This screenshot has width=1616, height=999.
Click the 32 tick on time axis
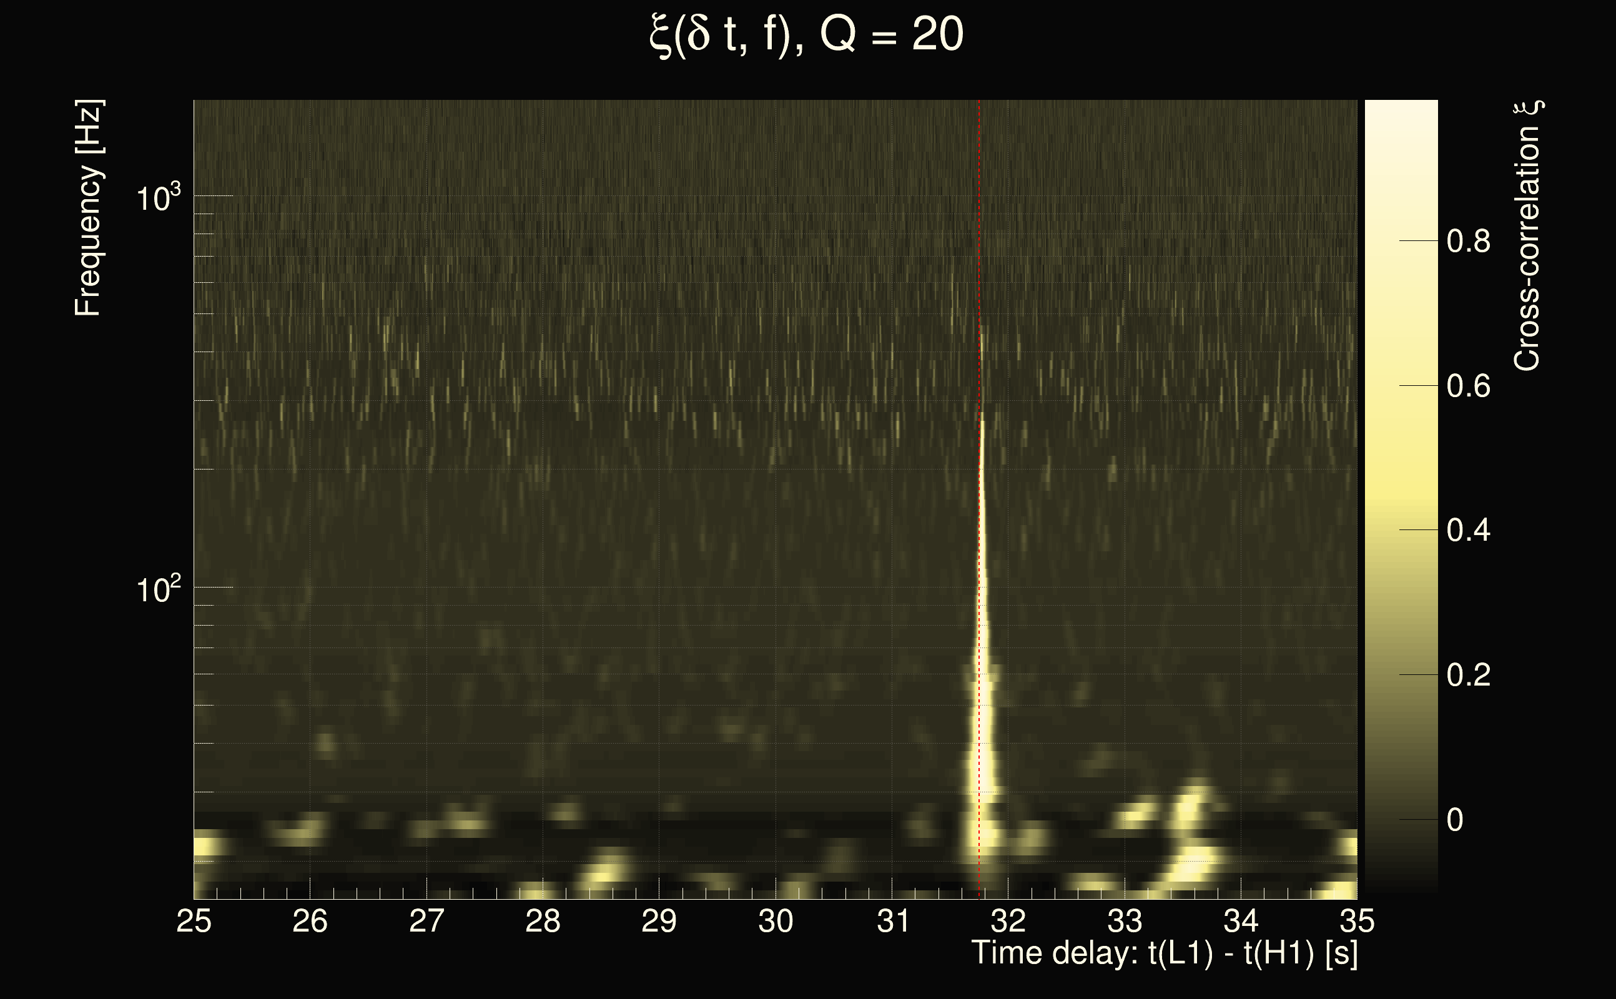pyautogui.click(x=1008, y=921)
